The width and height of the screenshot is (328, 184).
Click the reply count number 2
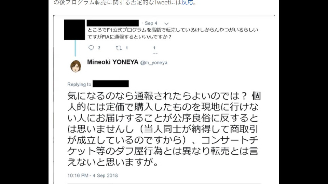click(x=99, y=48)
